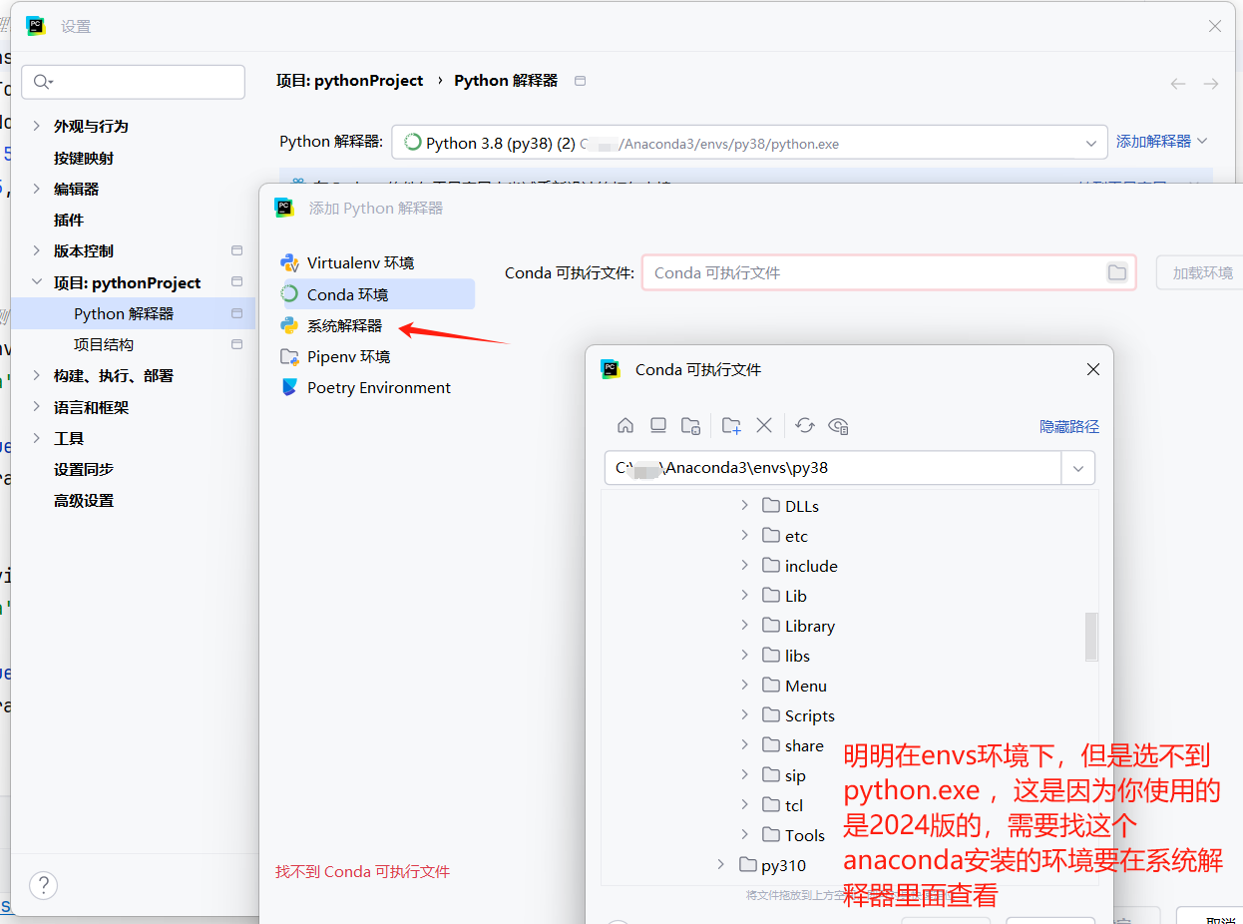Click the Settings search field
Screen dimensions: 1243x924
134,82
